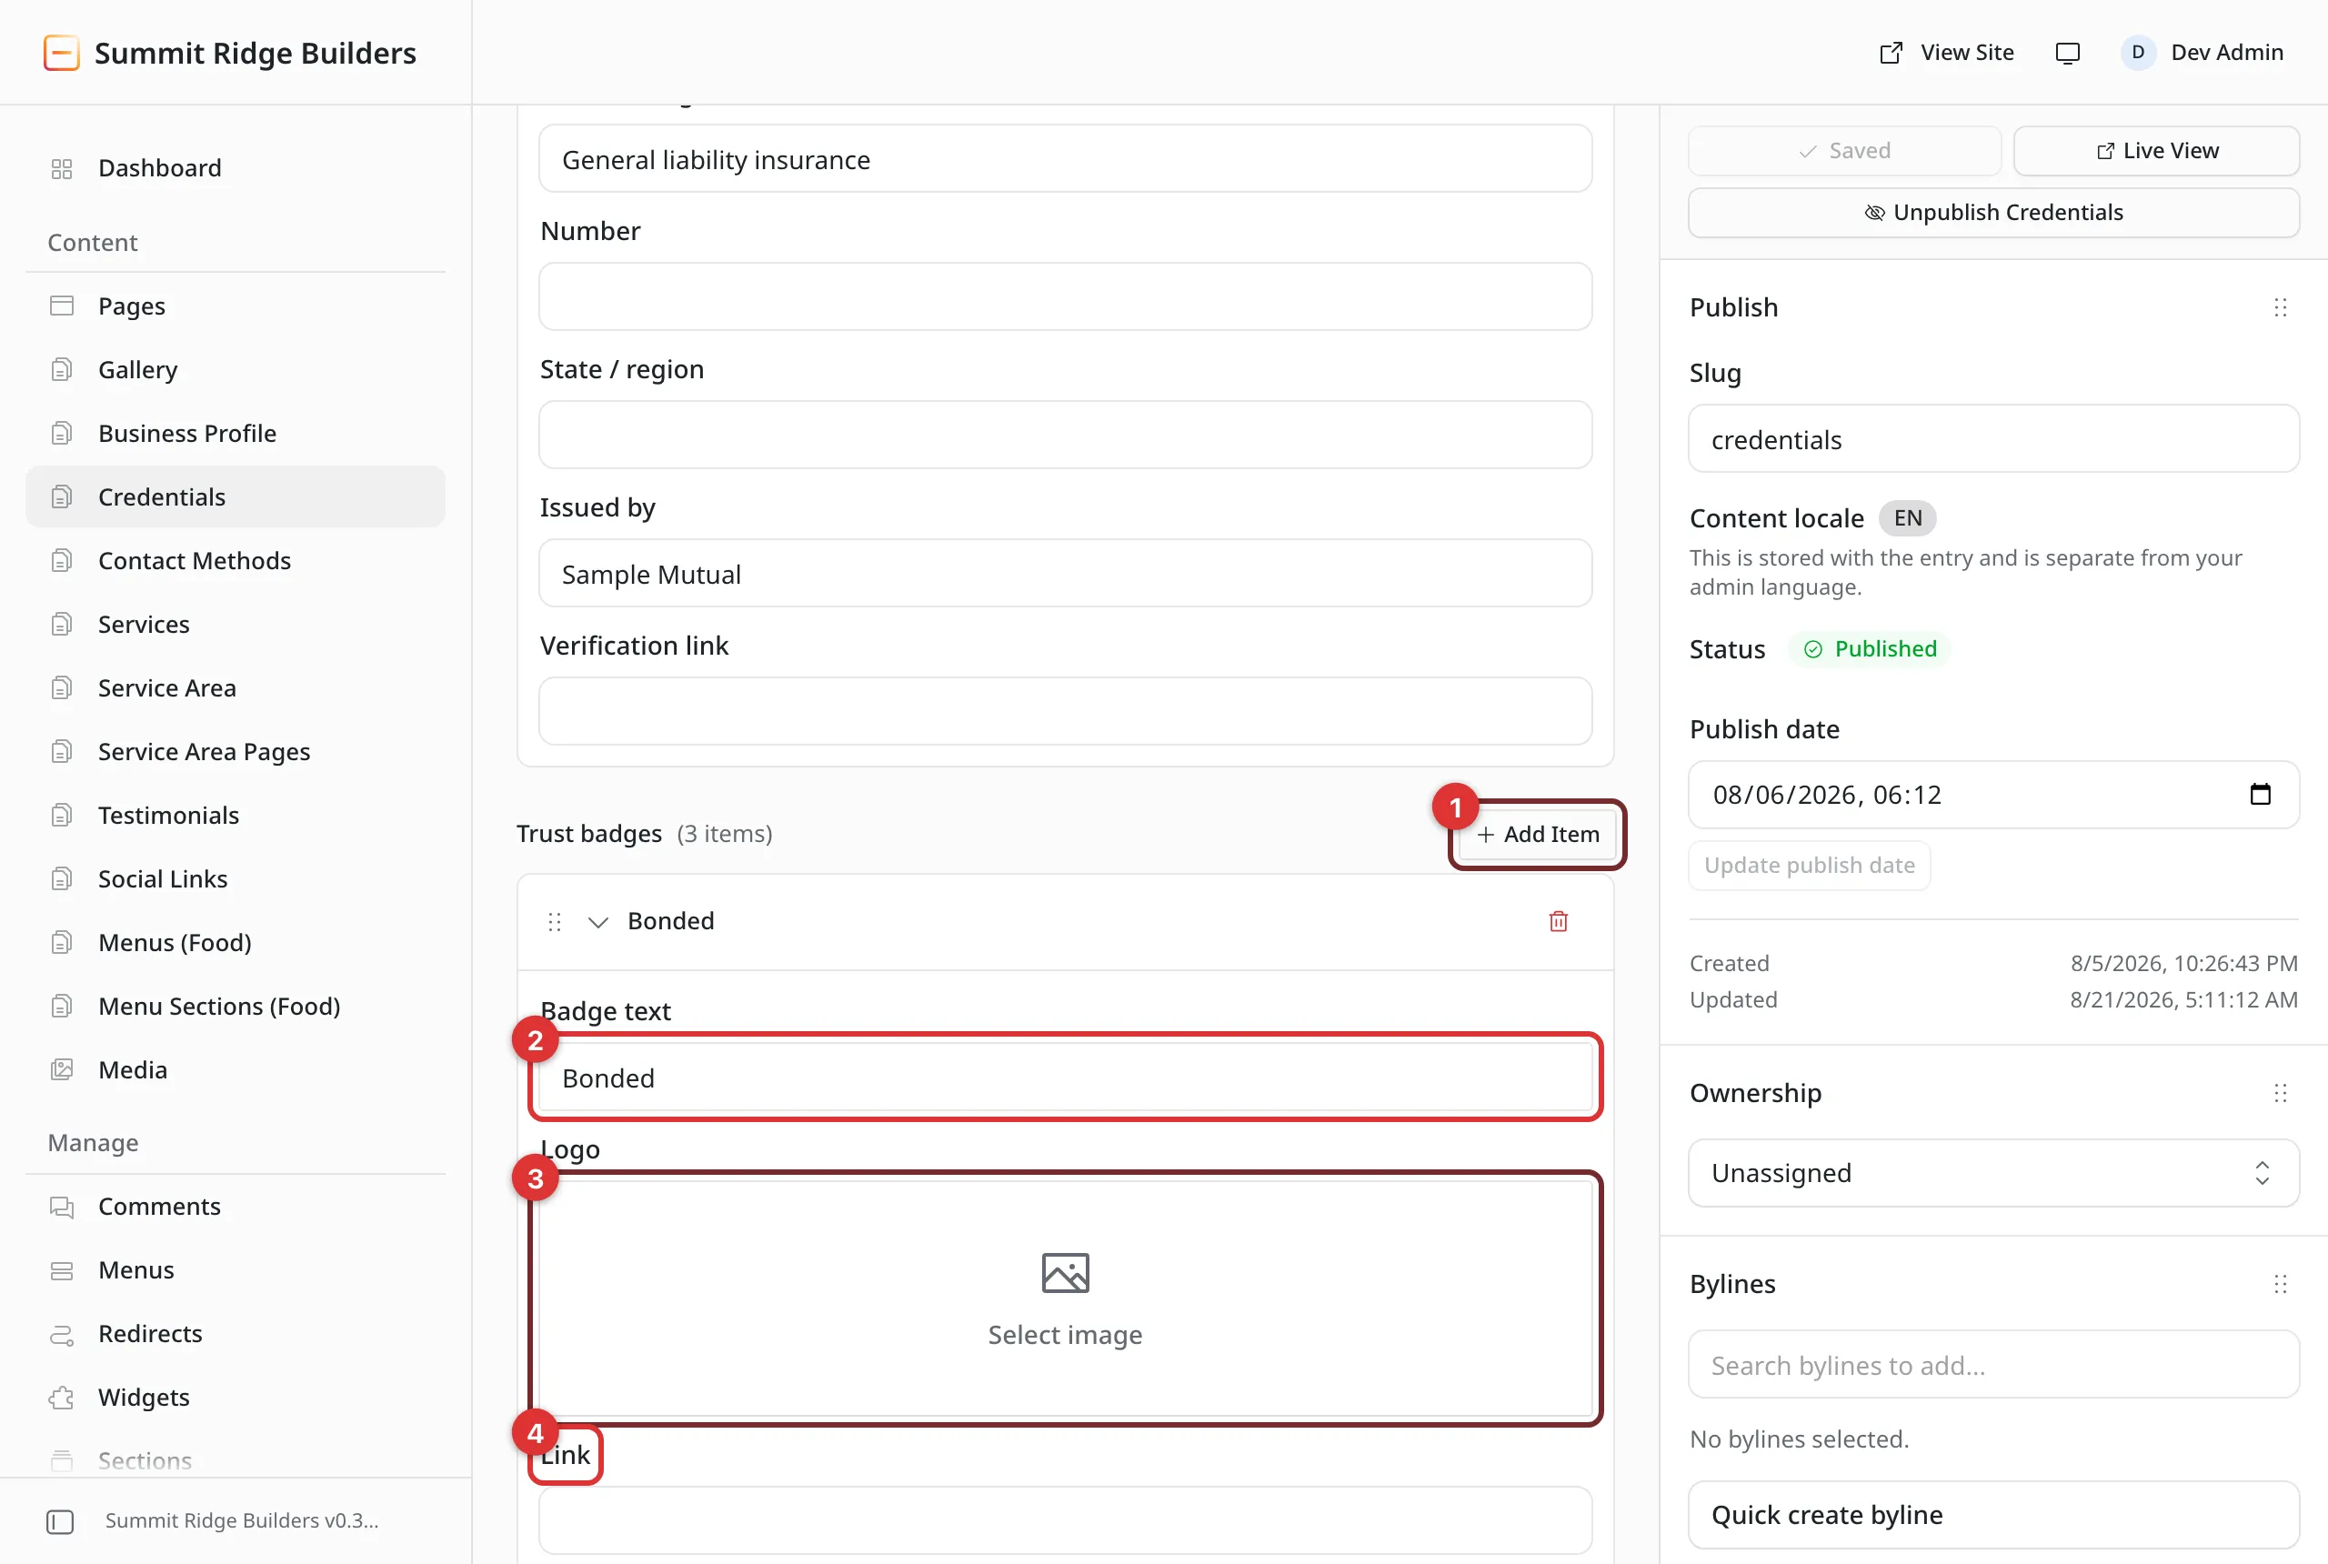Image resolution: width=2328 pixels, height=1564 pixels.
Task: Click the "(3 items)" count text
Action: click(x=724, y=834)
